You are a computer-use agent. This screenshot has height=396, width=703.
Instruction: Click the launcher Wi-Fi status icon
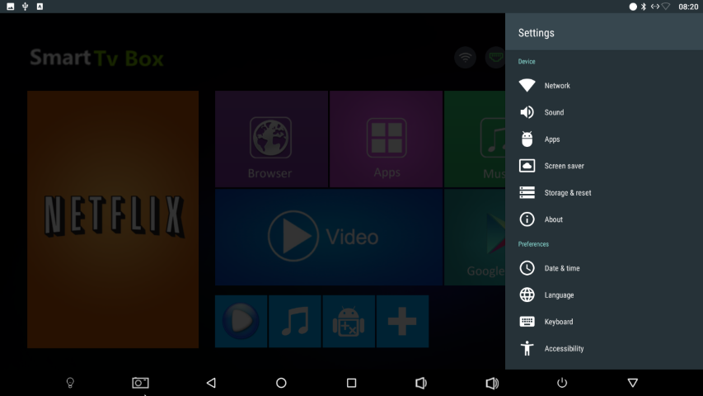[x=466, y=58]
